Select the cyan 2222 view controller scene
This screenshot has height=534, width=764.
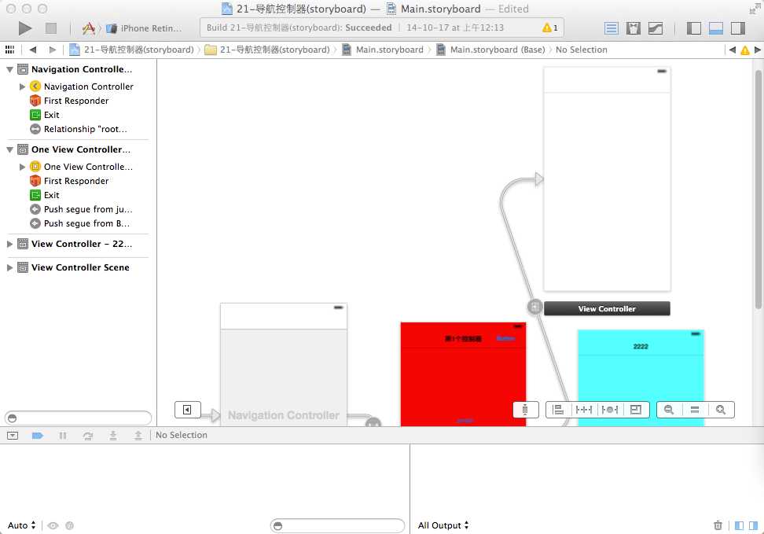[x=641, y=378]
